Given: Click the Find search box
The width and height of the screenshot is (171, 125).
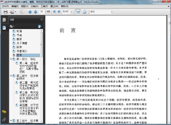Looking at the screenshot, I should pyautogui.click(x=100, y=12).
